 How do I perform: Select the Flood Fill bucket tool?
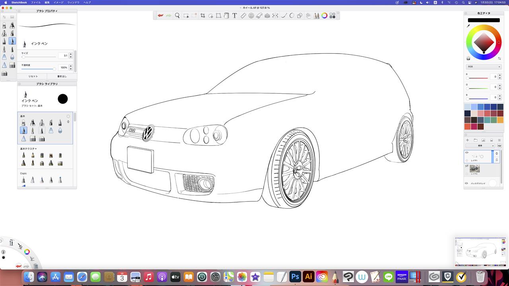tap(226, 15)
